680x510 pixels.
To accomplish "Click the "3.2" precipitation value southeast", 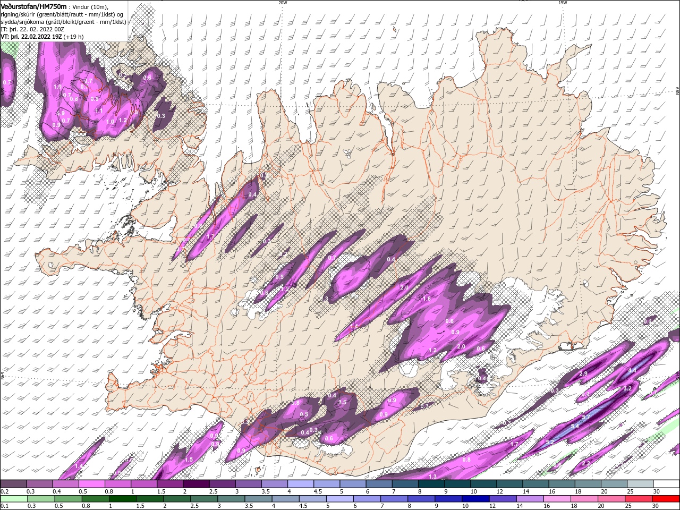I will (627, 388).
